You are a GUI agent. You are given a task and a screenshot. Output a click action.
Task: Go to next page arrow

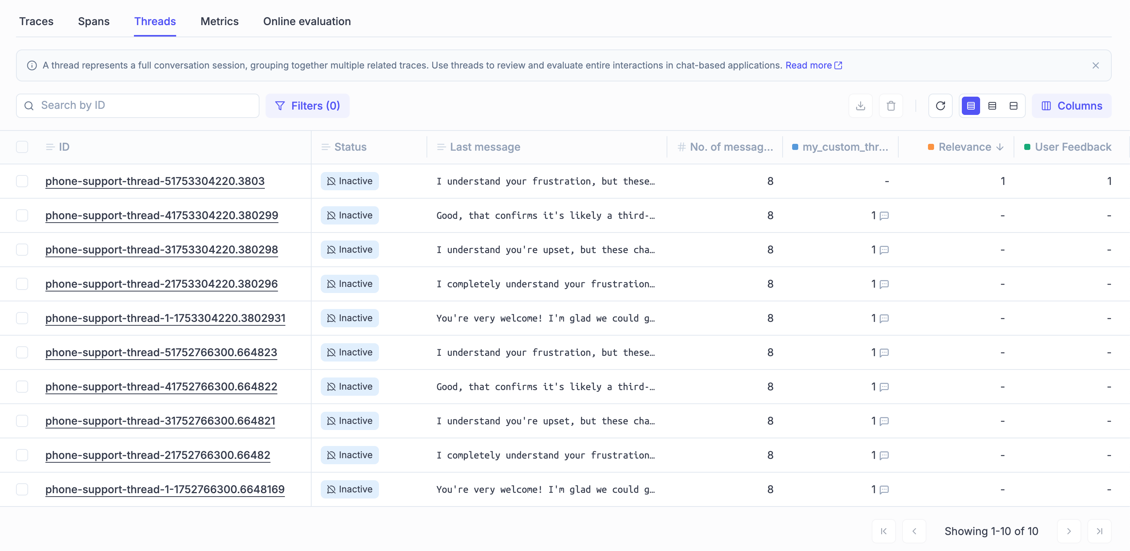1069,531
